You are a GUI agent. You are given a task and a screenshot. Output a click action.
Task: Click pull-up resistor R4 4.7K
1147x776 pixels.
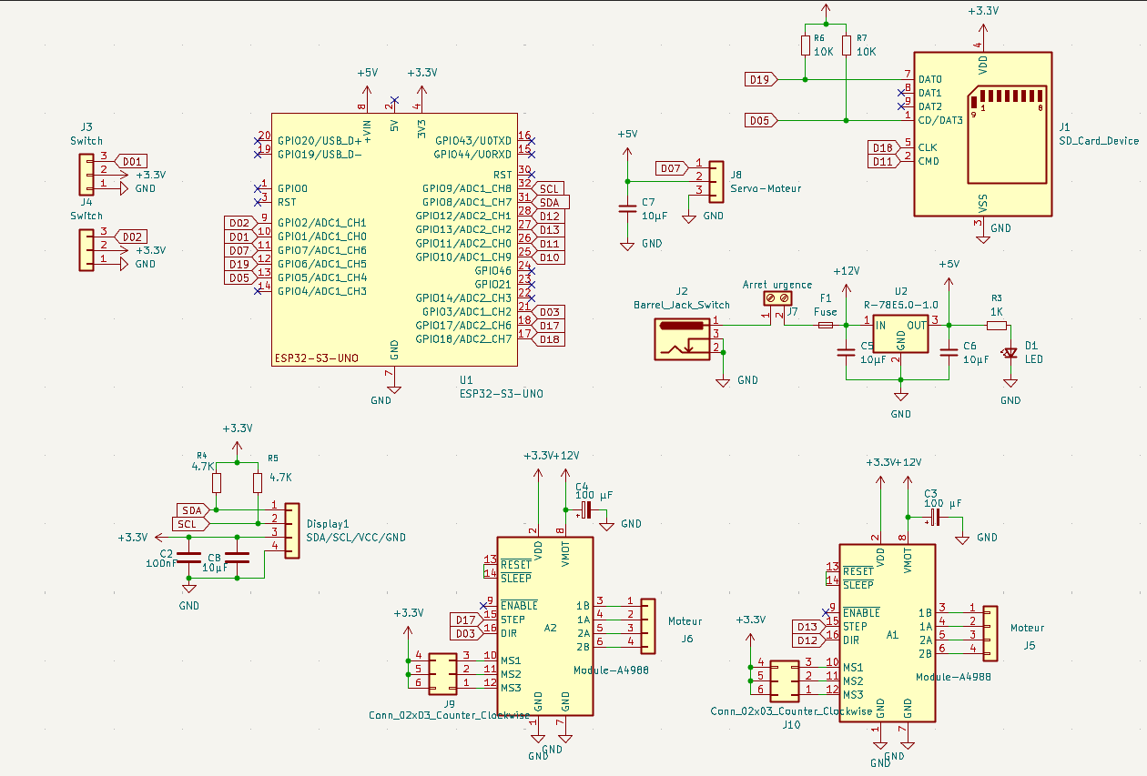tap(217, 482)
